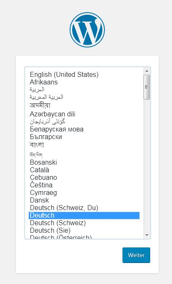
Task: Click the scroll down arrow of language list
Action: point(147,235)
